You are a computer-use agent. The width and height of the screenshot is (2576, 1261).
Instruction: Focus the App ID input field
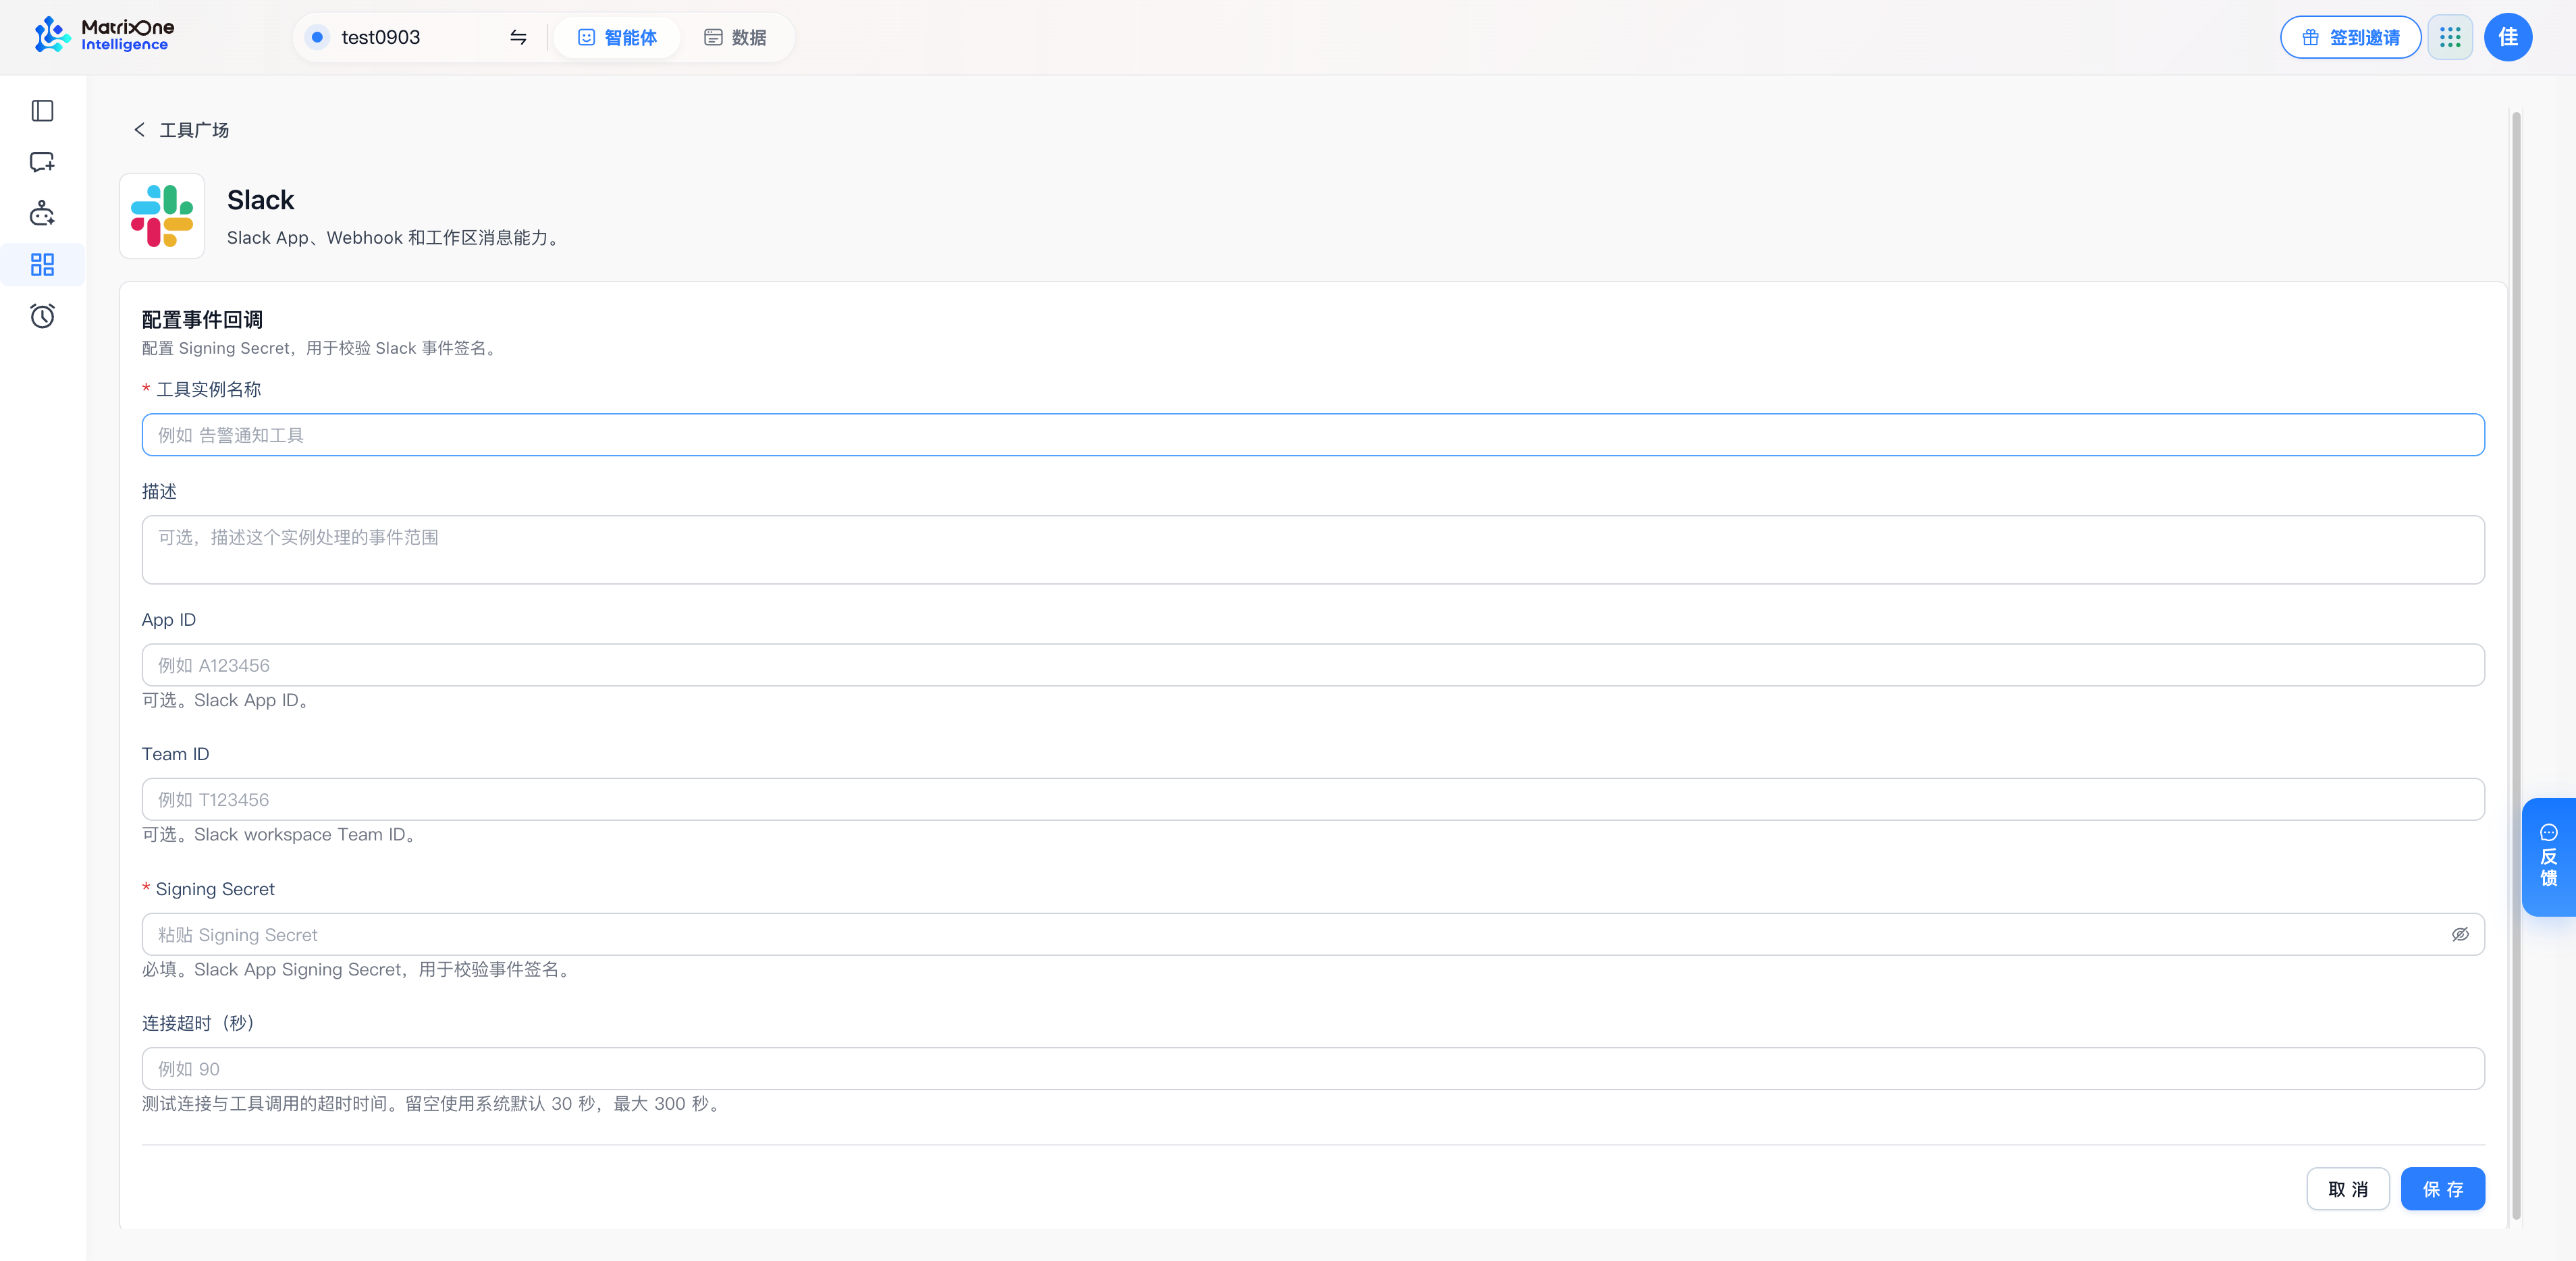tap(1313, 665)
